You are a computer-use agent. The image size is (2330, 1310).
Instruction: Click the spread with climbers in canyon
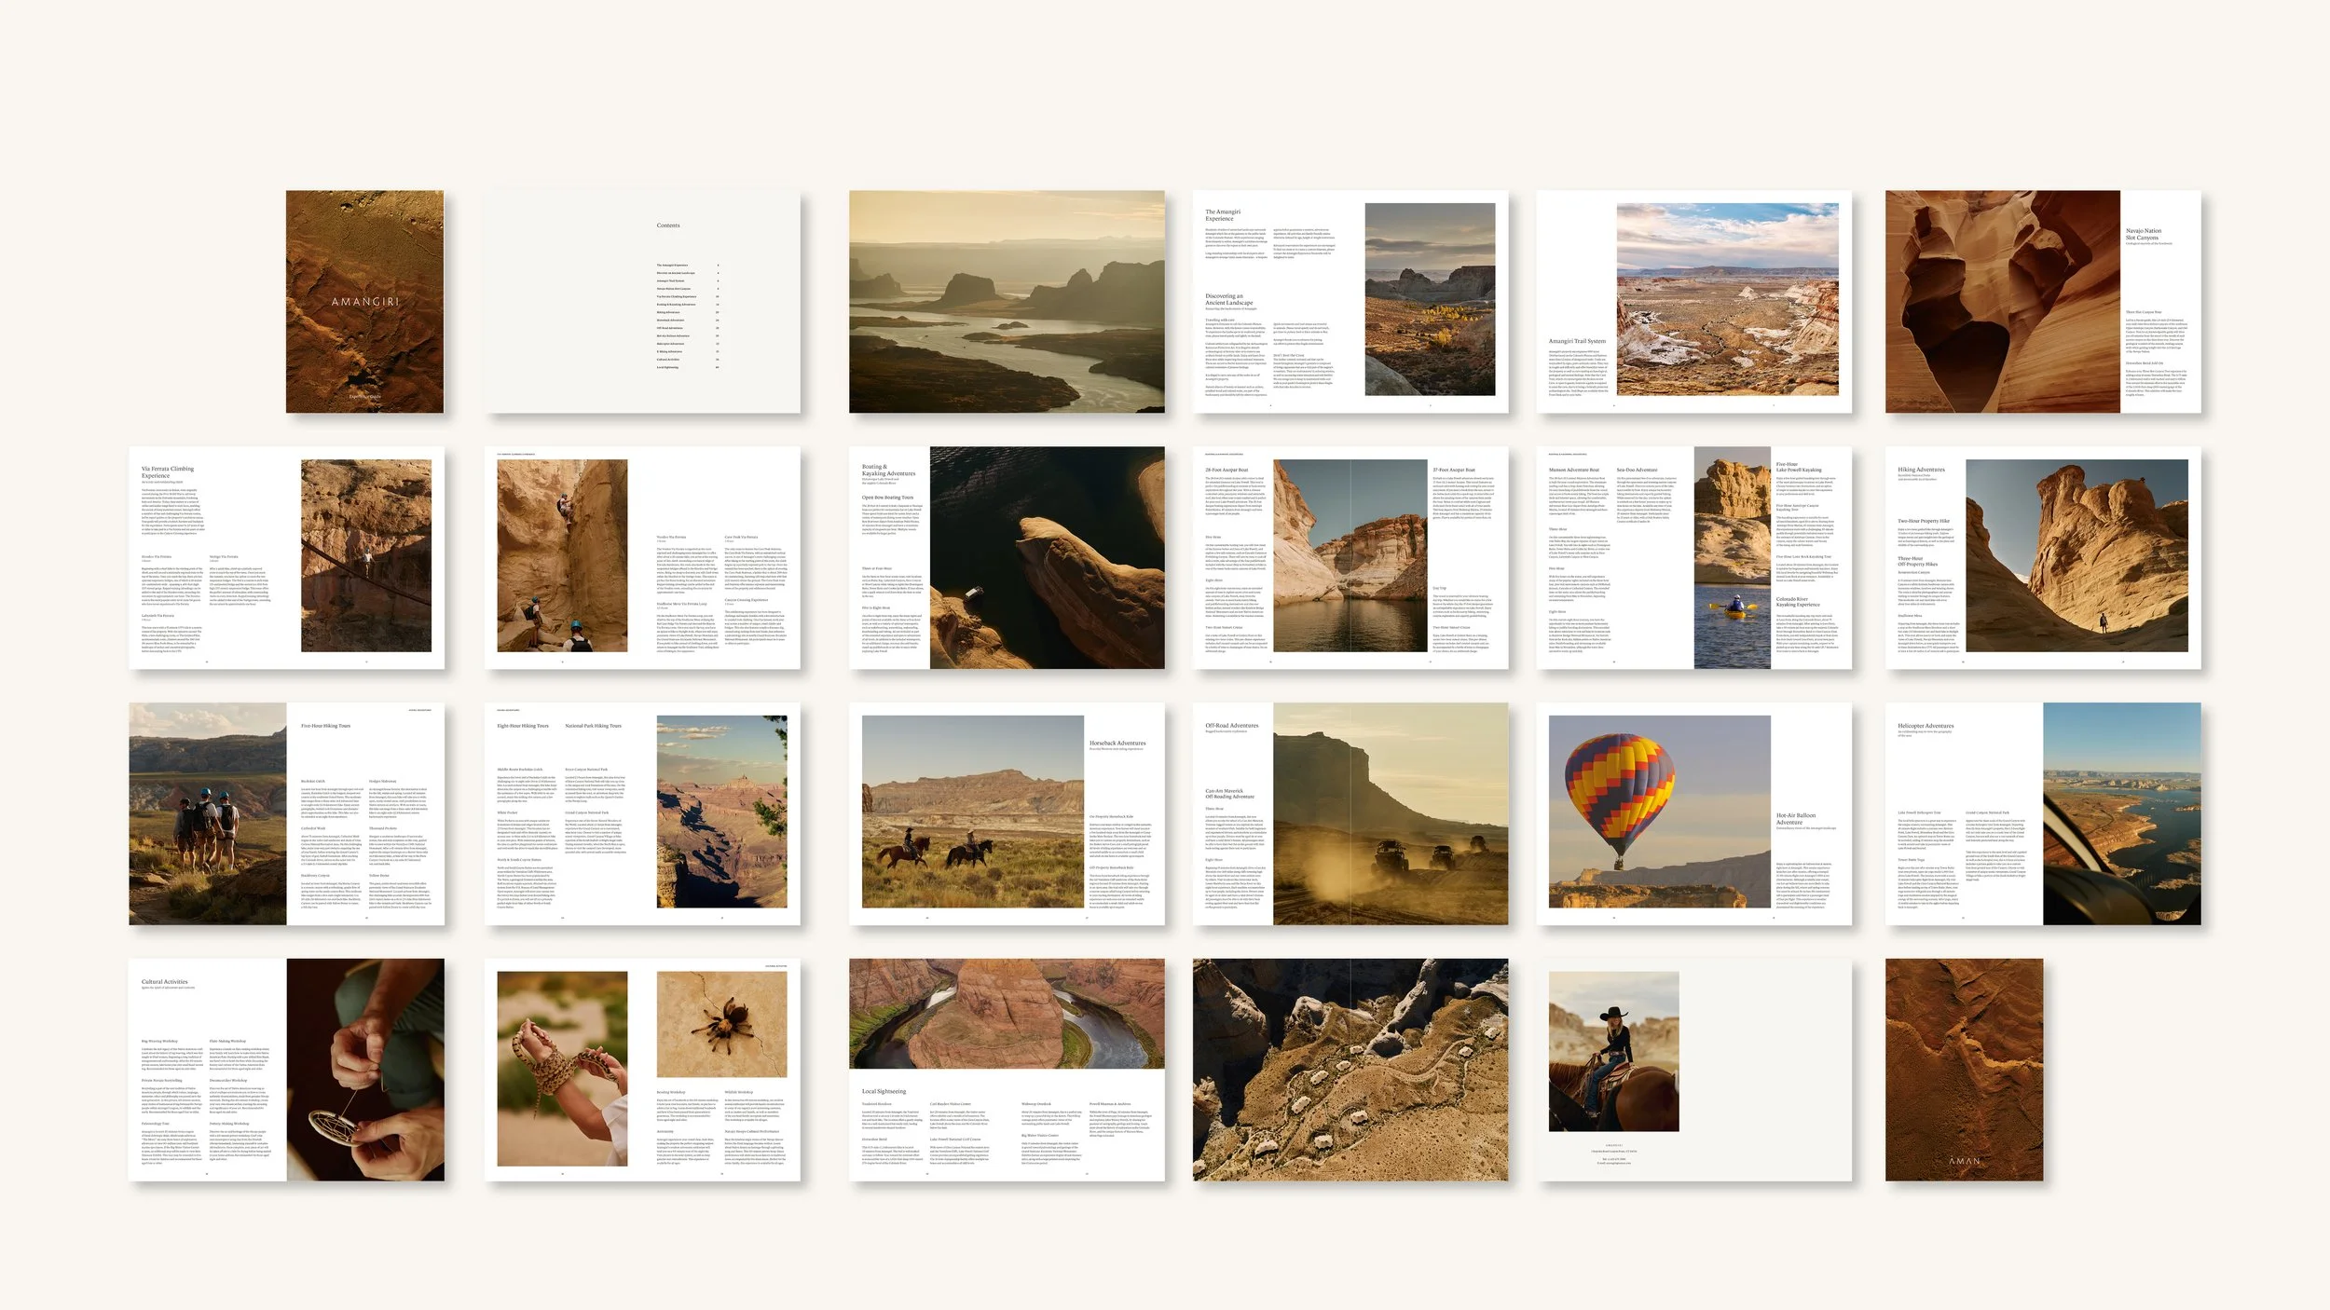click(642, 557)
